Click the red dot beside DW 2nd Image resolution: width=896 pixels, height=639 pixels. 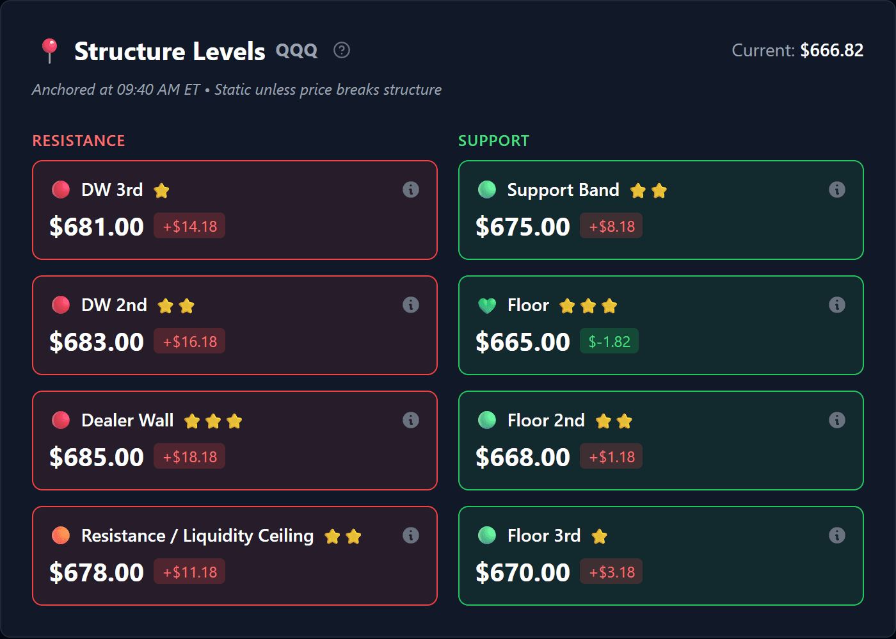tap(61, 305)
